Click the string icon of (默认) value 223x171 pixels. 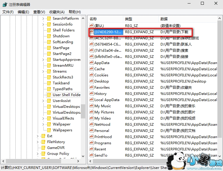(91, 26)
